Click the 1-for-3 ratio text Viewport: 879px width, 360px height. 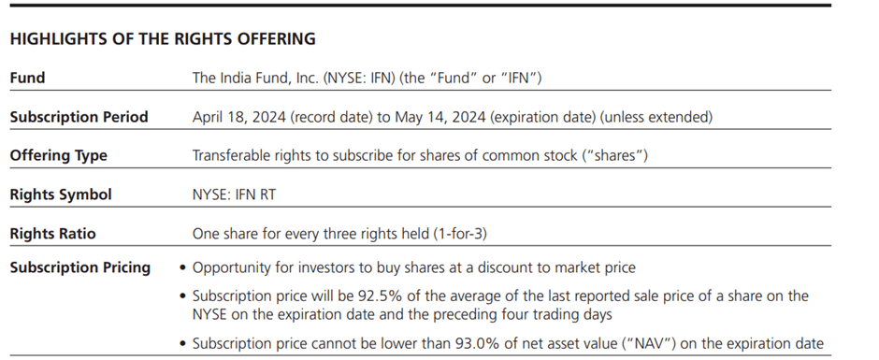pos(460,233)
